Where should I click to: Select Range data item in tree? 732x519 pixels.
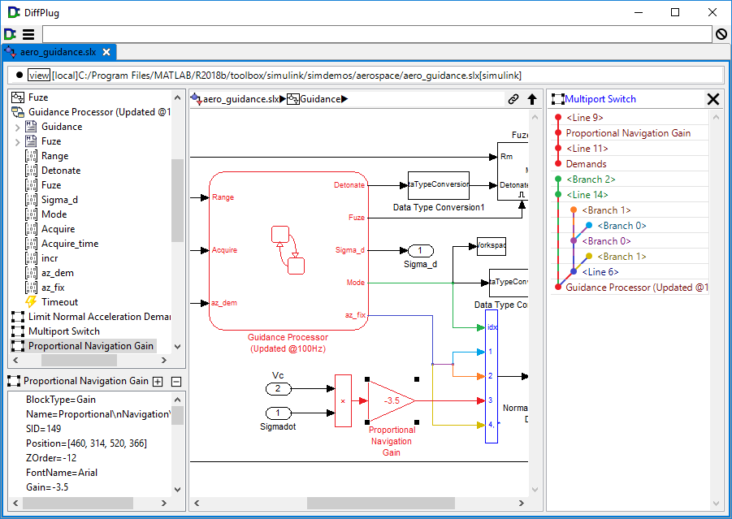pos(54,156)
